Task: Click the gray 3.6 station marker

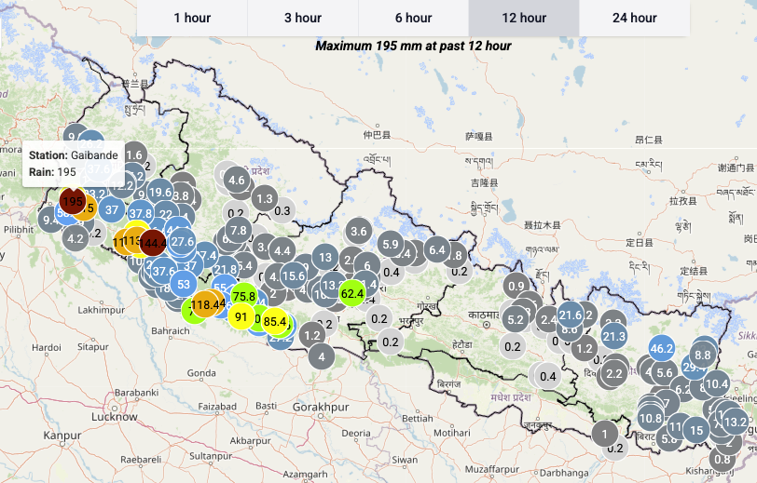Action: click(x=359, y=230)
